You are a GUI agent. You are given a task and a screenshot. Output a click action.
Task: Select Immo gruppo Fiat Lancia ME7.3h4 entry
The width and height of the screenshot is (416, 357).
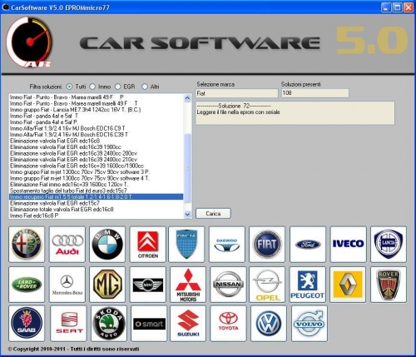96,110
